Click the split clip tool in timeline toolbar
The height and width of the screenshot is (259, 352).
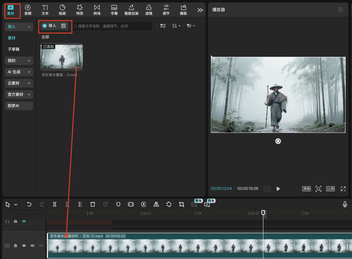pyautogui.click(x=55, y=204)
